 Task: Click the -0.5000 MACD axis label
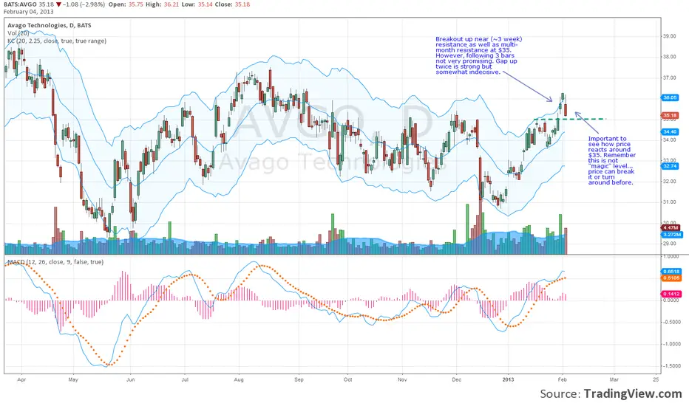pos(671,322)
